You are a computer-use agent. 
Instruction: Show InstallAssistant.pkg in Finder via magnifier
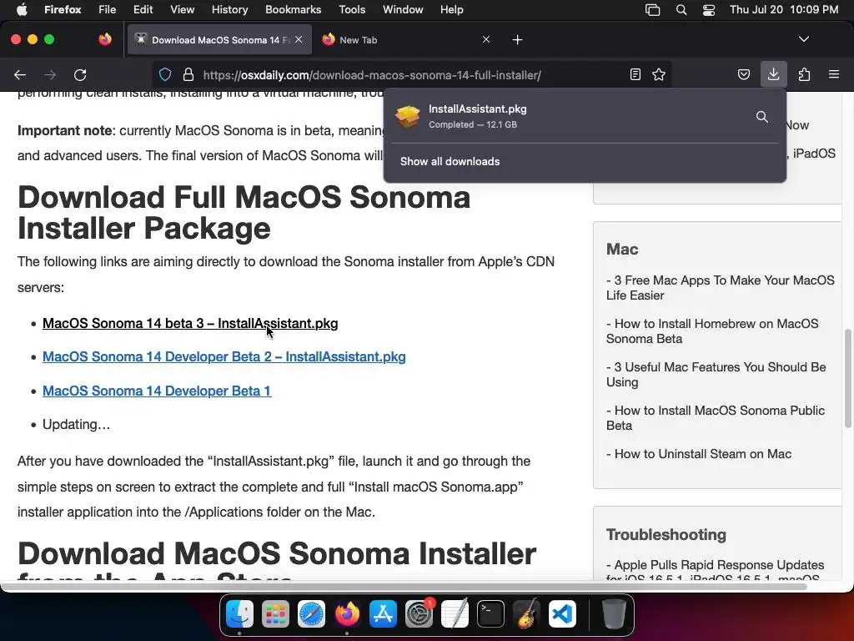click(x=762, y=117)
